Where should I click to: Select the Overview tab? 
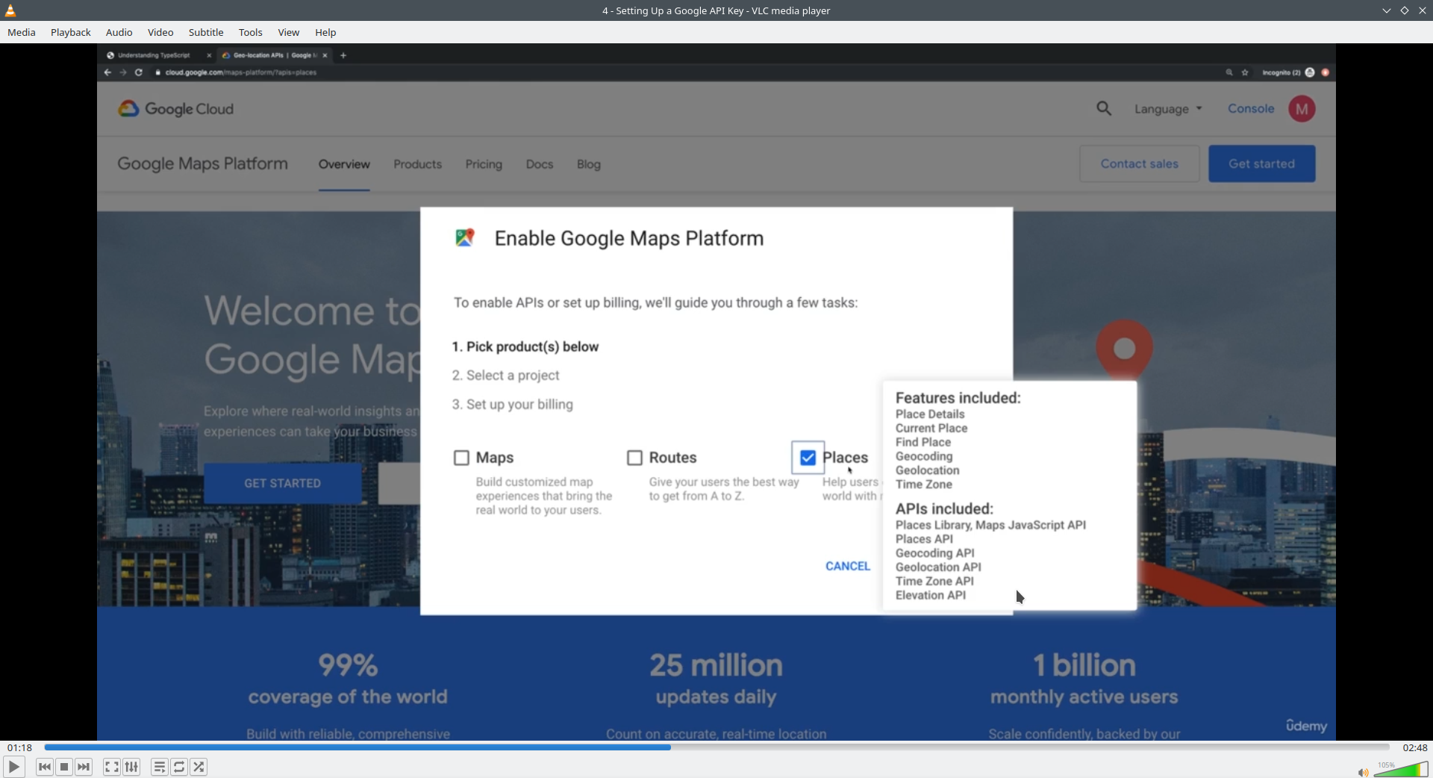coord(344,164)
